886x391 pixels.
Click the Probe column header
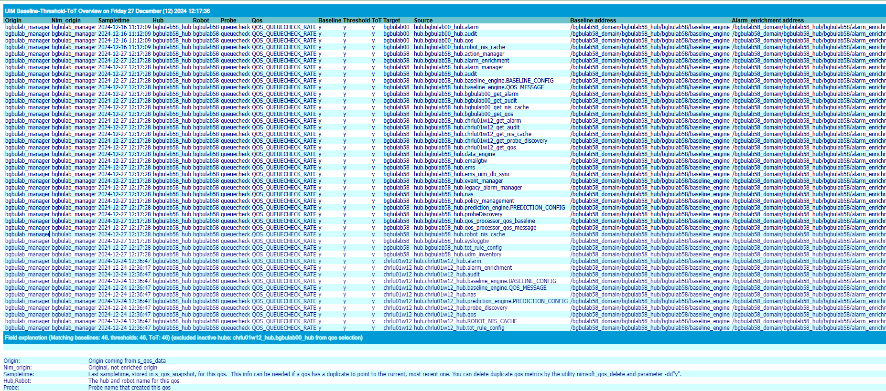[228, 21]
